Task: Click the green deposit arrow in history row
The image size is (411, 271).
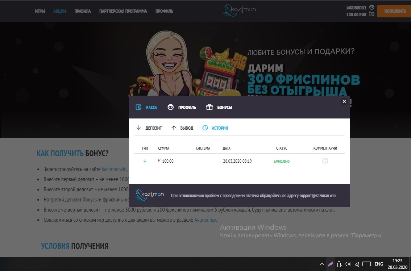Action: click(x=145, y=161)
